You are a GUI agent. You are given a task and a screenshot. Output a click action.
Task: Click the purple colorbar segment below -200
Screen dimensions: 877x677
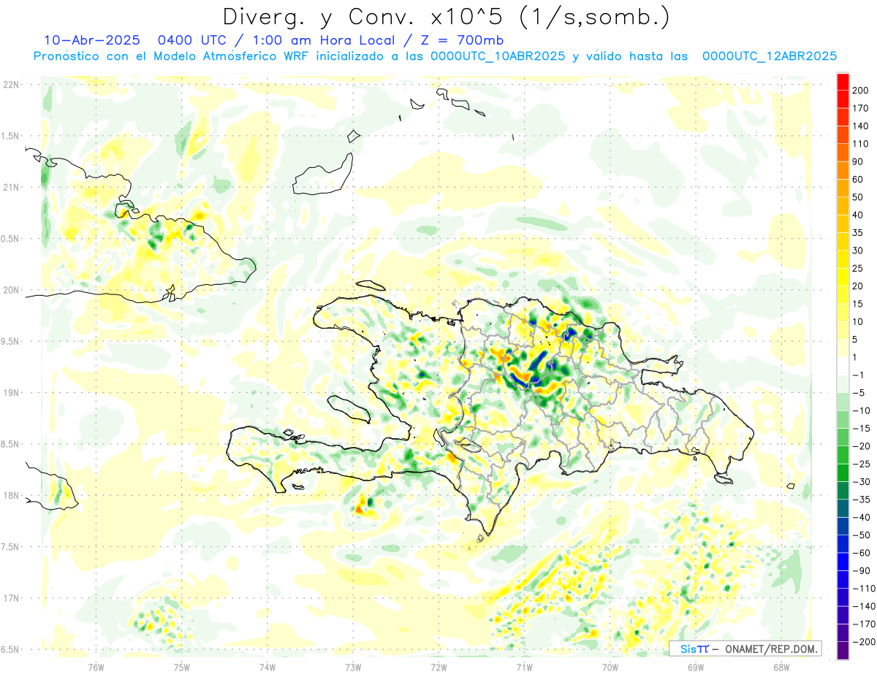[x=843, y=651]
